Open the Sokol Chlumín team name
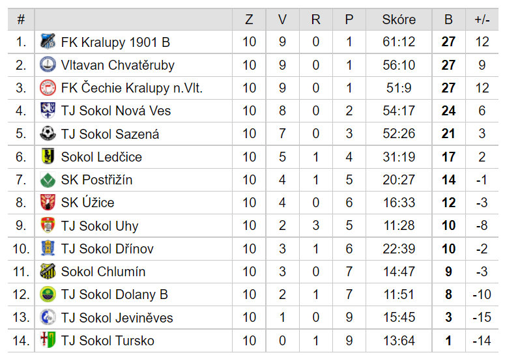Viewport: 505px width, 357px height. point(103,272)
